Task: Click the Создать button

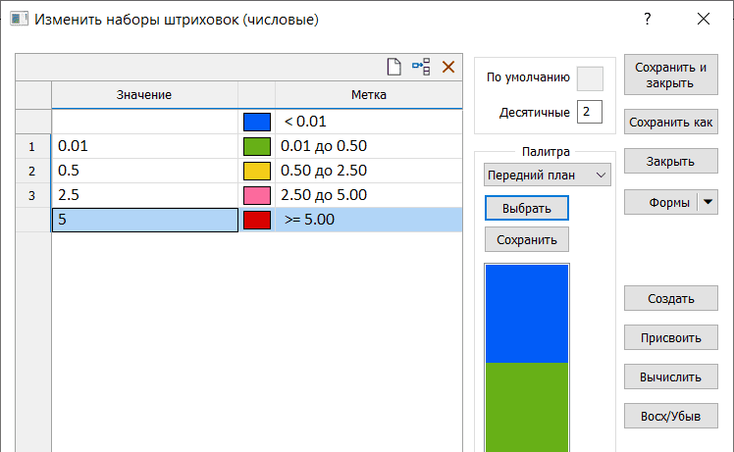Action: [671, 298]
